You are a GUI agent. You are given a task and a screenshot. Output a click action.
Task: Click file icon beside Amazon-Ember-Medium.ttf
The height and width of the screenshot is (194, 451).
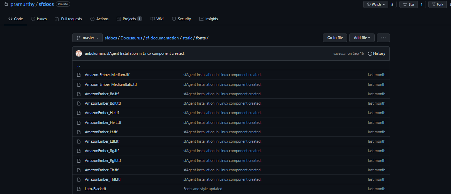[79, 75]
